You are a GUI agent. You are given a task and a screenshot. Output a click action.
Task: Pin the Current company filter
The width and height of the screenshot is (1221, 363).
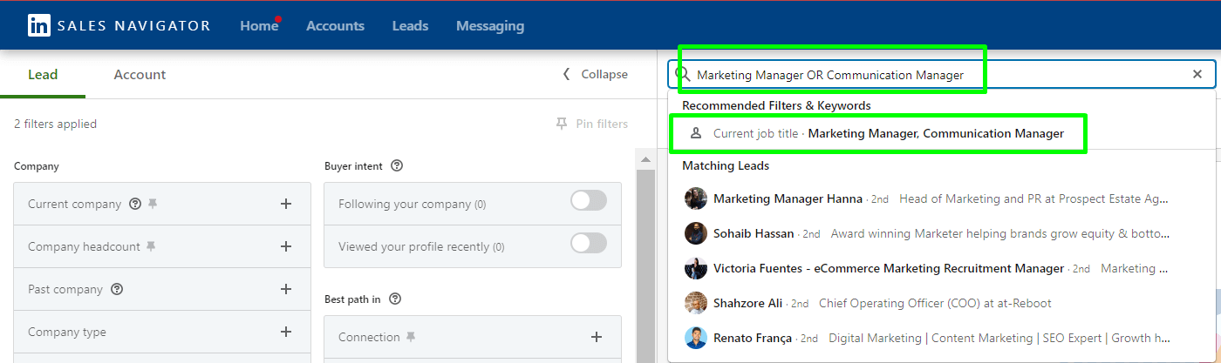pos(153,204)
